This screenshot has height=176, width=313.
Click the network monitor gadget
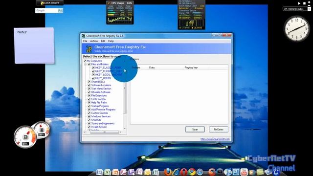click(191, 15)
